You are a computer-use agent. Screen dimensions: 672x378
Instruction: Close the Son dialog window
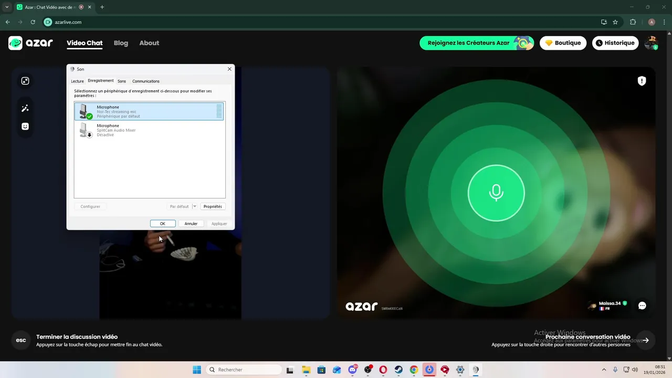pos(229,69)
